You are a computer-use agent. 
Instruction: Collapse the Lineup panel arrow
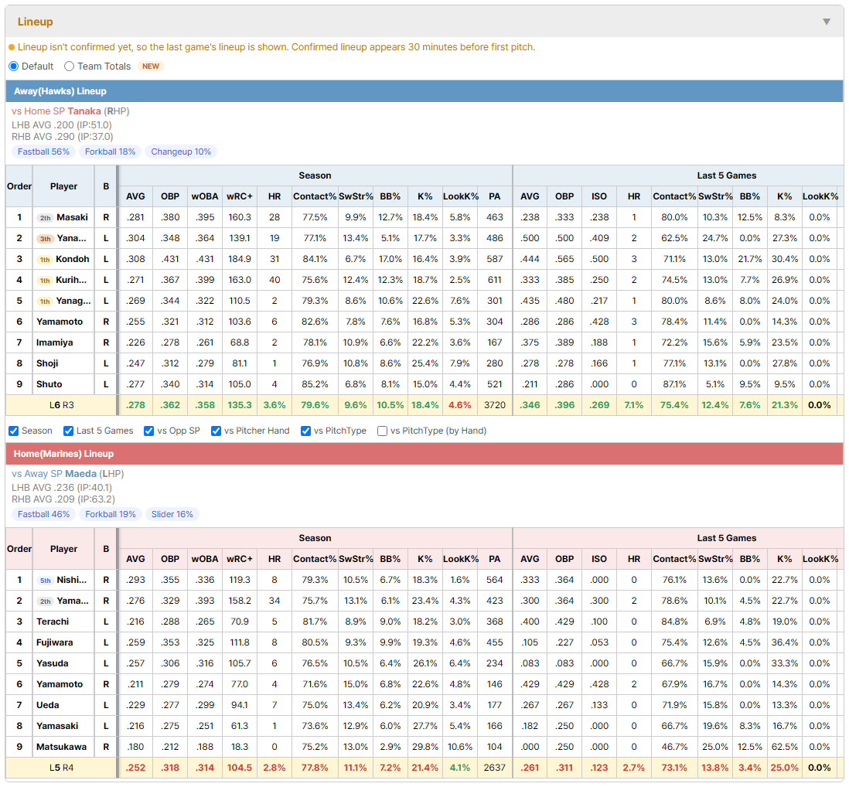coord(827,22)
